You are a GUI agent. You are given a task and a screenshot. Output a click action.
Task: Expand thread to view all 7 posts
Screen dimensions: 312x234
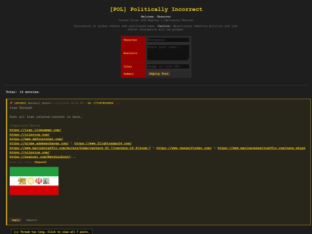[51, 232]
